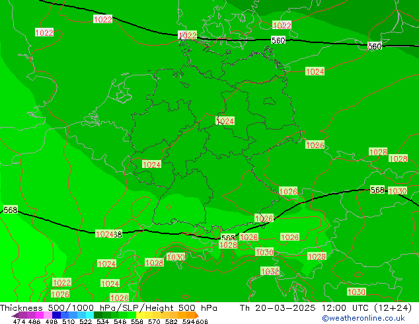
Task: Pick the yellow legend swatch above 558
Action: click(140, 315)
